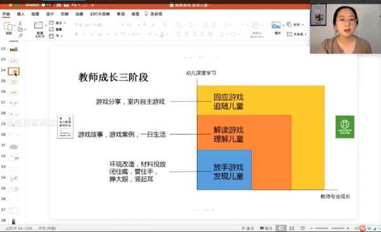Open the slide Layout dropdown
Viewport: 381px width, 232px height.
pos(58,23)
